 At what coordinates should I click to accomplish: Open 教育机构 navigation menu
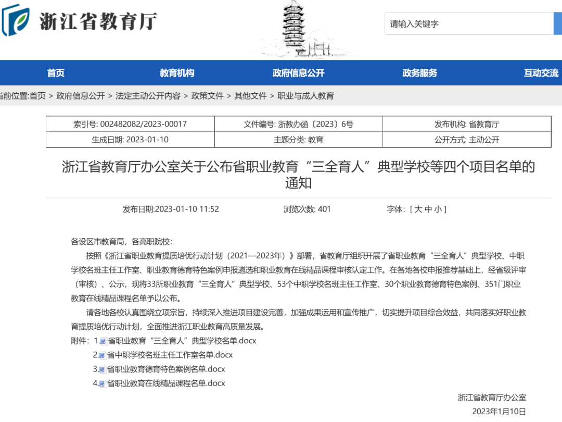177,73
